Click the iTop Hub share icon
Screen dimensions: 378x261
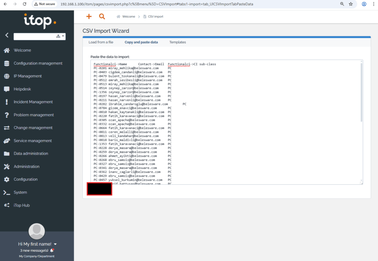(7, 205)
